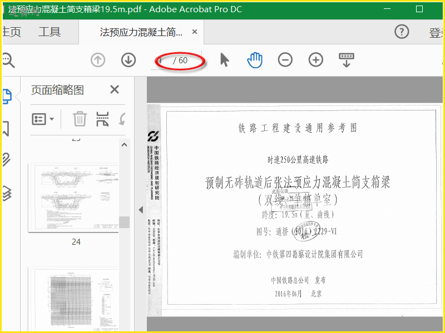445x333 pixels.
Task: Click the 登录 sign-in button
Action: (436, 33)
